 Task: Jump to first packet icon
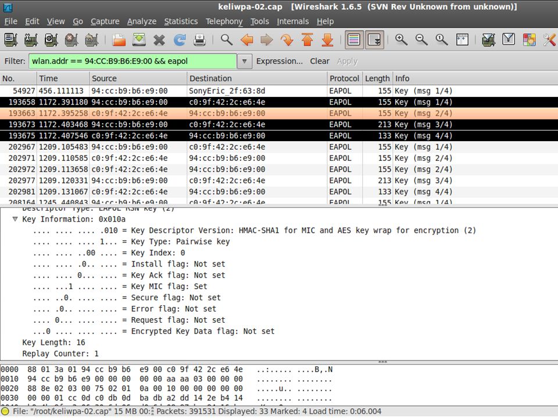click(x=307, y=39)
